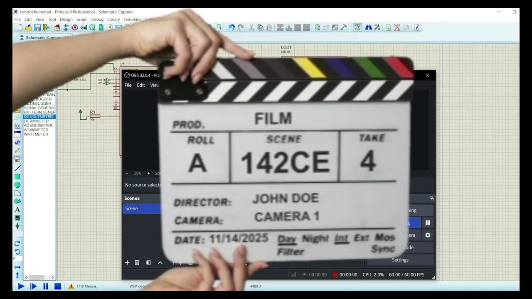
Task: Select the Scene entry in OBS Scenes
Action: click(142, 208)
